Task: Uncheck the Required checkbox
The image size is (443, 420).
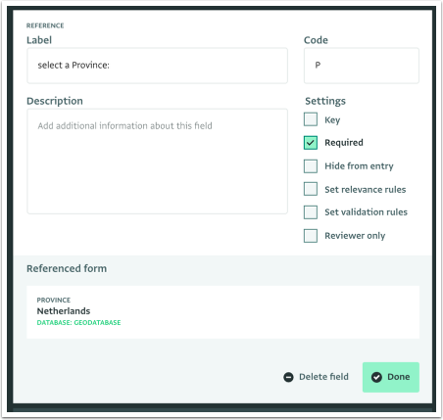Action: [311, 143]
